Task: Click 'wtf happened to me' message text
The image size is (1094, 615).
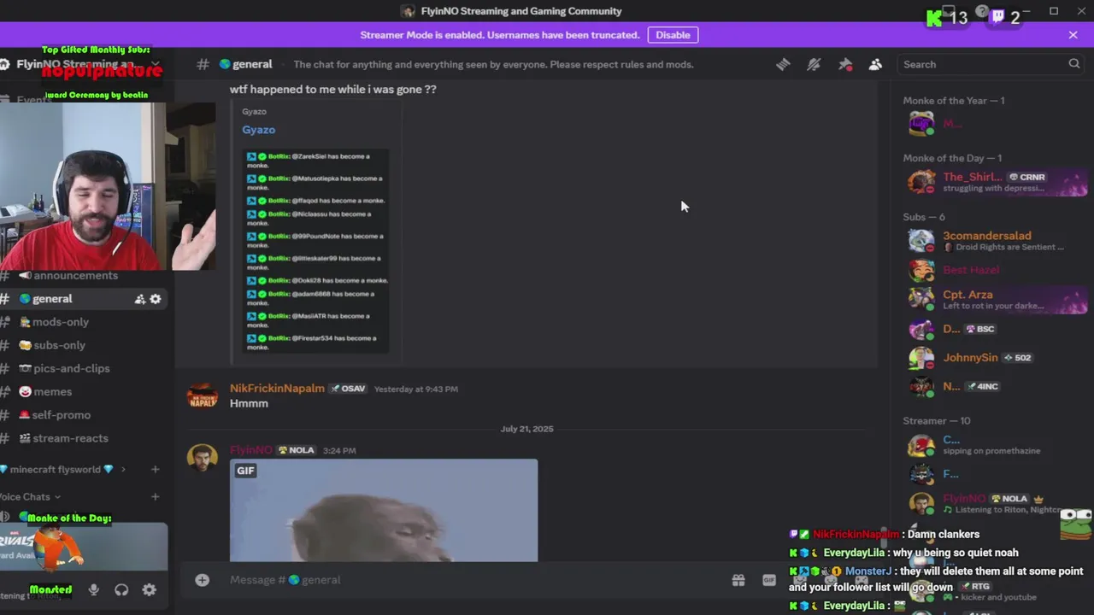Action: click(x=333, y=89)
